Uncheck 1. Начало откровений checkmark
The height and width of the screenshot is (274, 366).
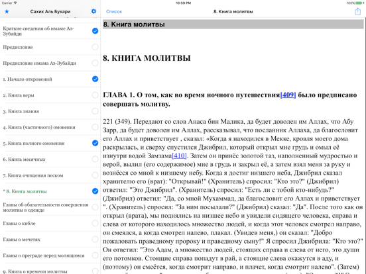(95, 79)
